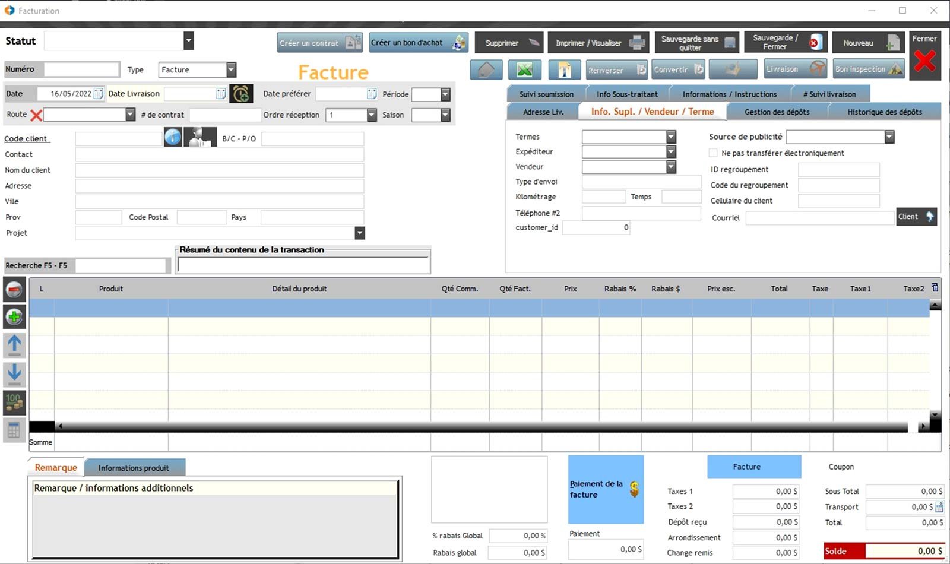Click Créer un contrat button

click(x=320, y=43)
